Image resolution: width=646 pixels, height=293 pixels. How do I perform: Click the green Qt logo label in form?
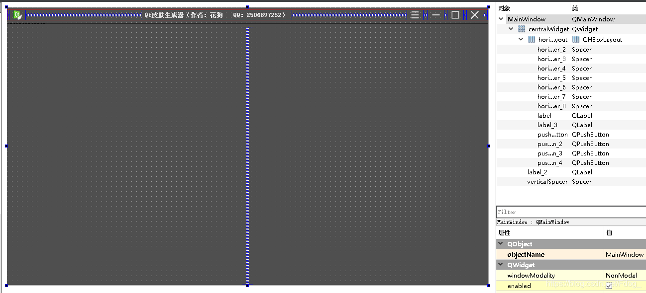(17, 15)
